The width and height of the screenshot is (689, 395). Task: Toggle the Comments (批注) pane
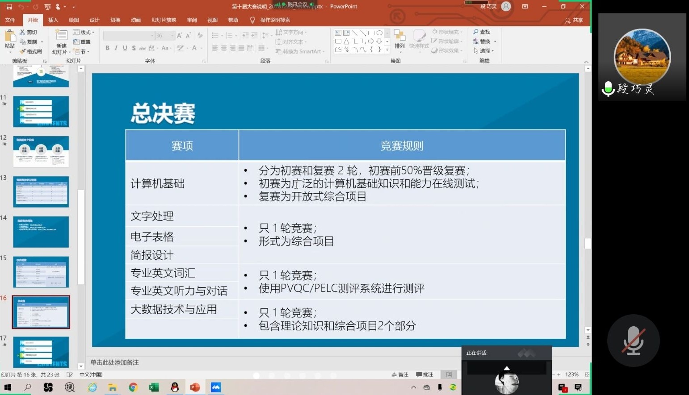424,374
